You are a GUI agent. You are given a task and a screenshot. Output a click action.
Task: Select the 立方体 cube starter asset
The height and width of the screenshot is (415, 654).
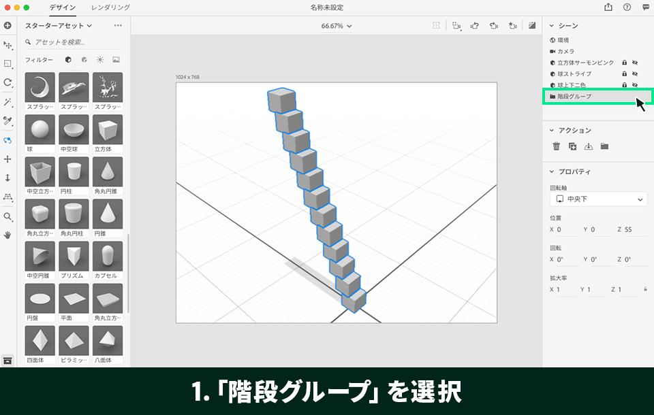coord(107,131)
